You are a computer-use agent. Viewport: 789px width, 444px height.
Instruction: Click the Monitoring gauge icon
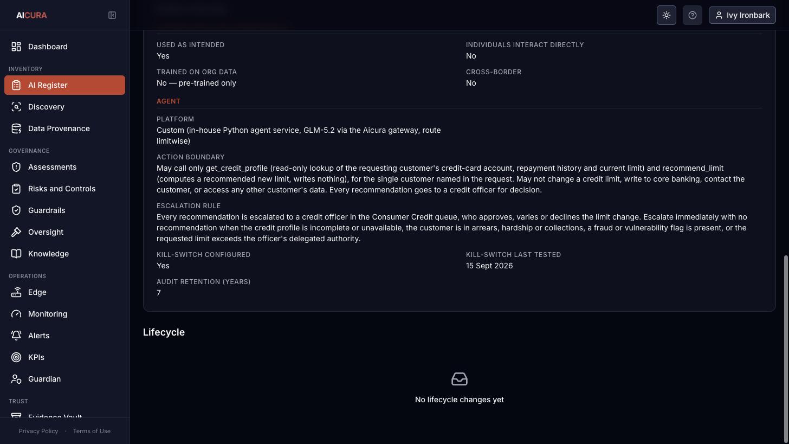coord(16,314)
